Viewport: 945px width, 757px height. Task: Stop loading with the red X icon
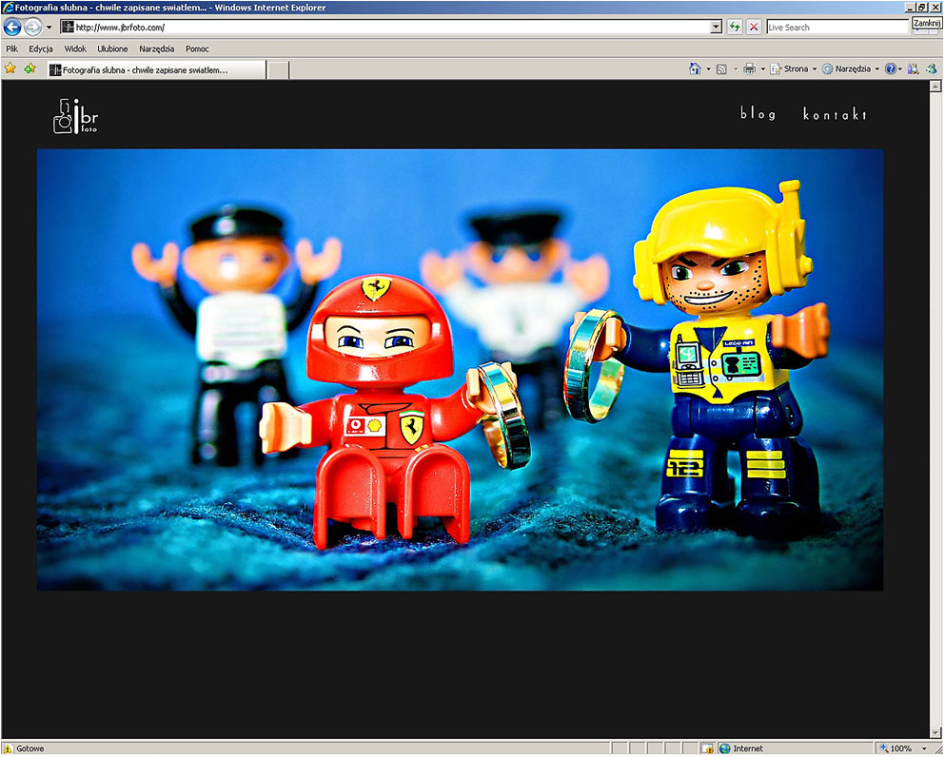(754, 27)
